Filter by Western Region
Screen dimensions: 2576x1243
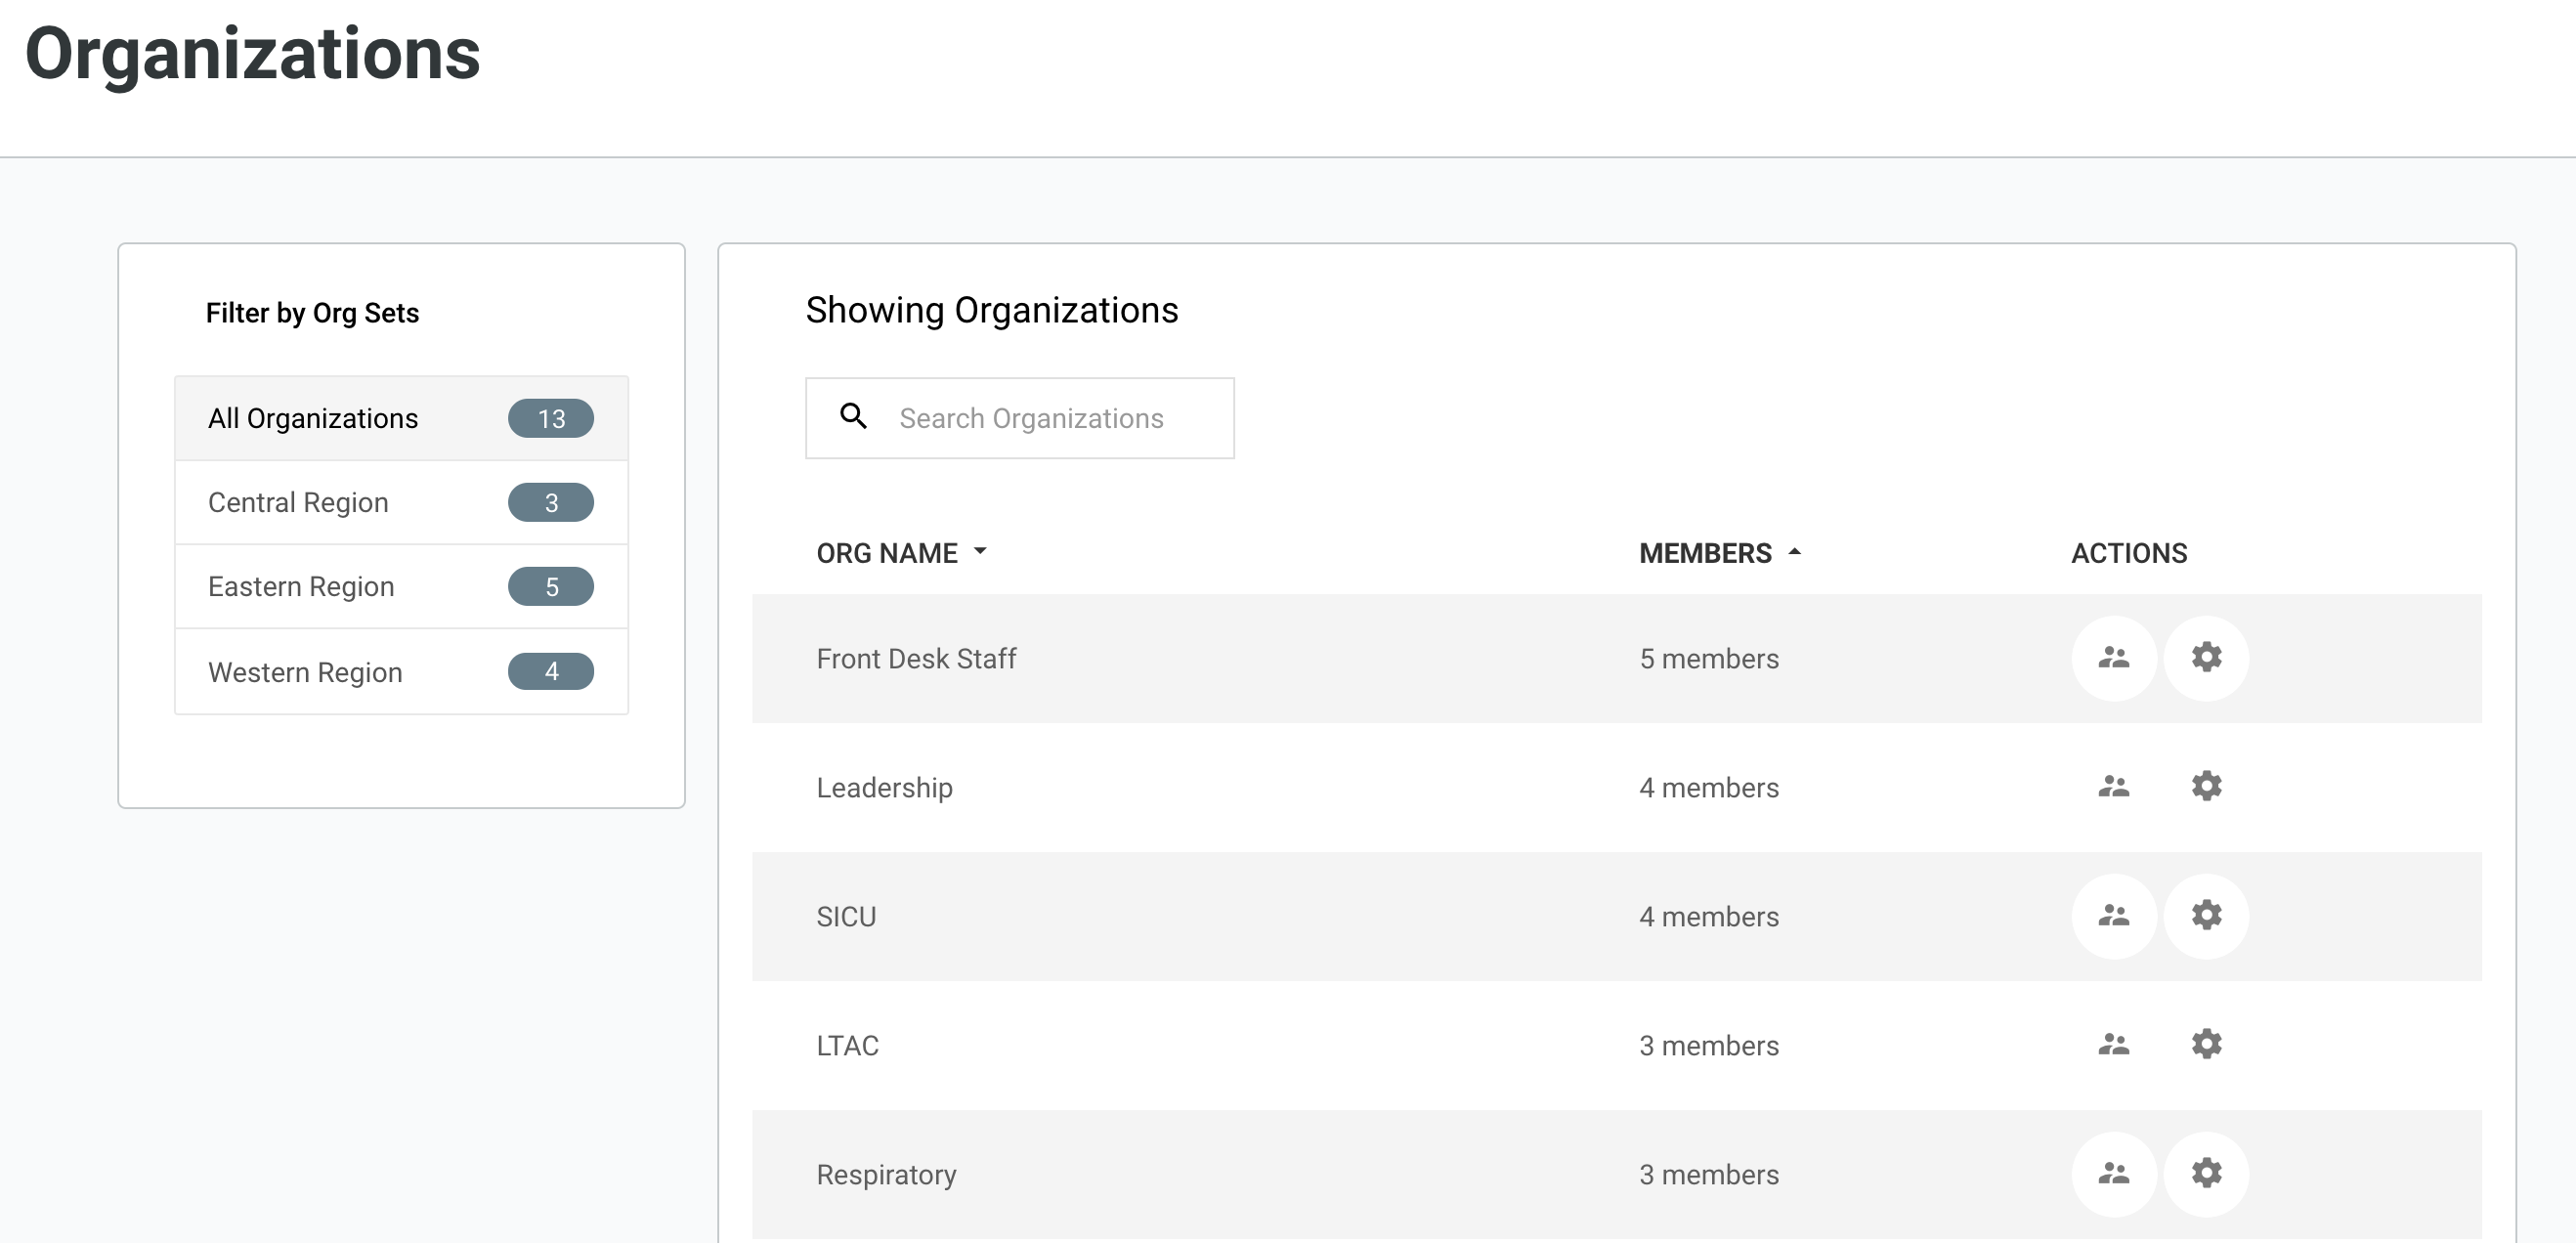401,671
